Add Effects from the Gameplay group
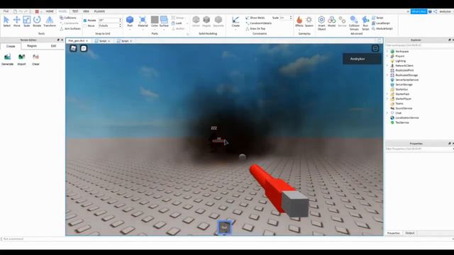 (x=299, y=21)
